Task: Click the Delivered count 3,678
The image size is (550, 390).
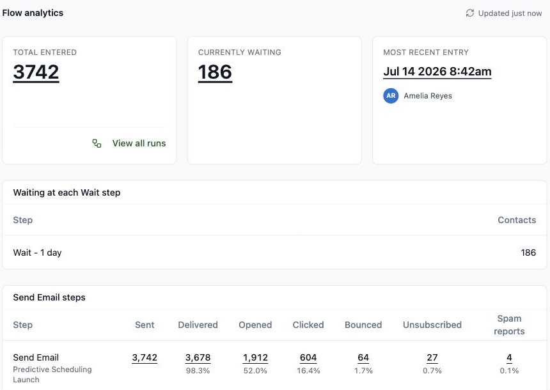Action: pyautogui.click(x=198, y=358)
